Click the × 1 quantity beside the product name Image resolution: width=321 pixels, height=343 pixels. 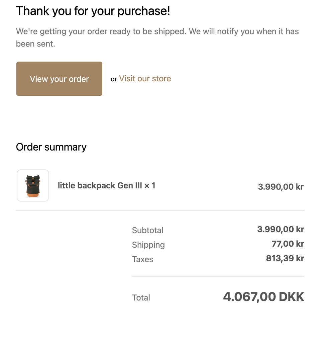(150, 185)
